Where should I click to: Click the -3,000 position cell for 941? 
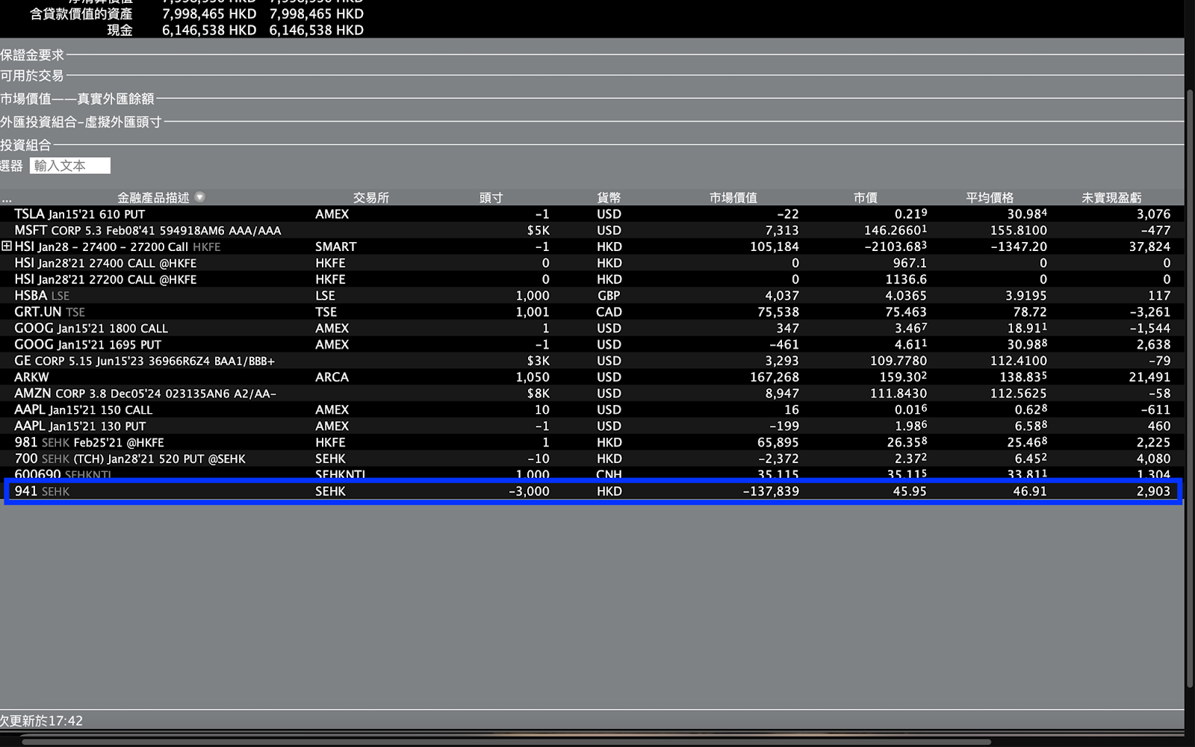[529, 492]
